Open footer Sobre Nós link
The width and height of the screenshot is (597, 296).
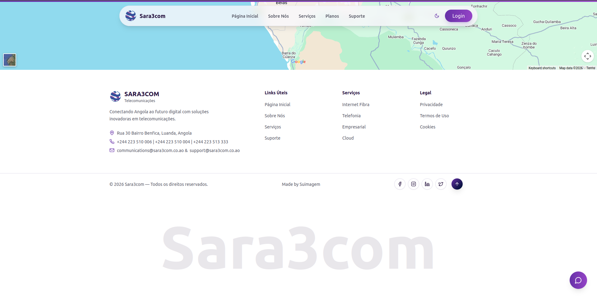tap(275, 116)
